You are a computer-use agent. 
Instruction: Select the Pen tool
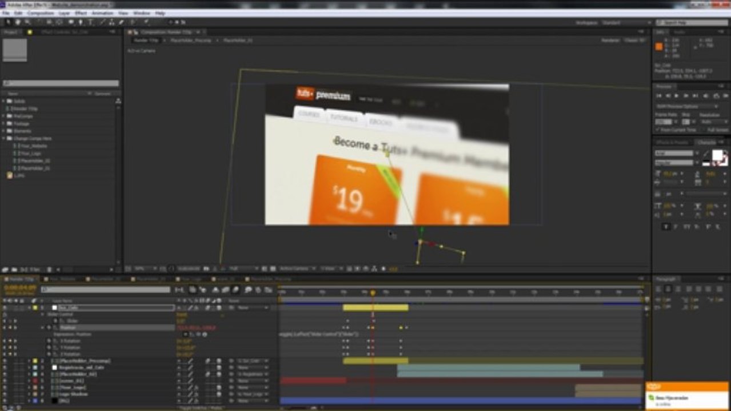pyautogui.click(x=81, y=22)
